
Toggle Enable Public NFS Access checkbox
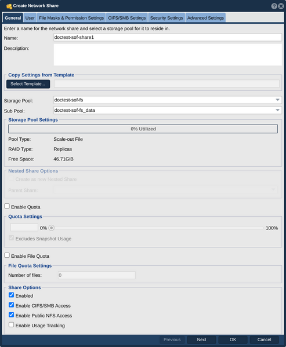pos(11,315)
